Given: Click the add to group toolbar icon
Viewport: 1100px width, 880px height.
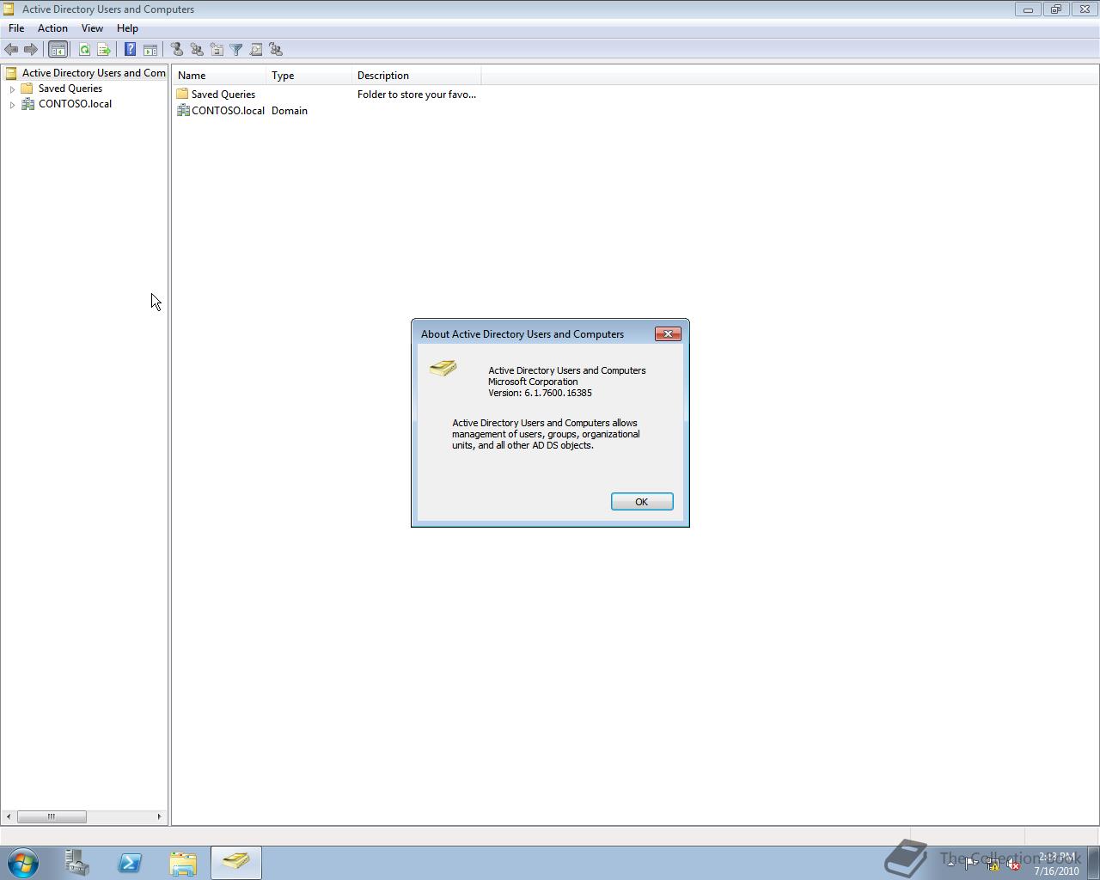Looking at the screenshot, I should coord(276,50).
